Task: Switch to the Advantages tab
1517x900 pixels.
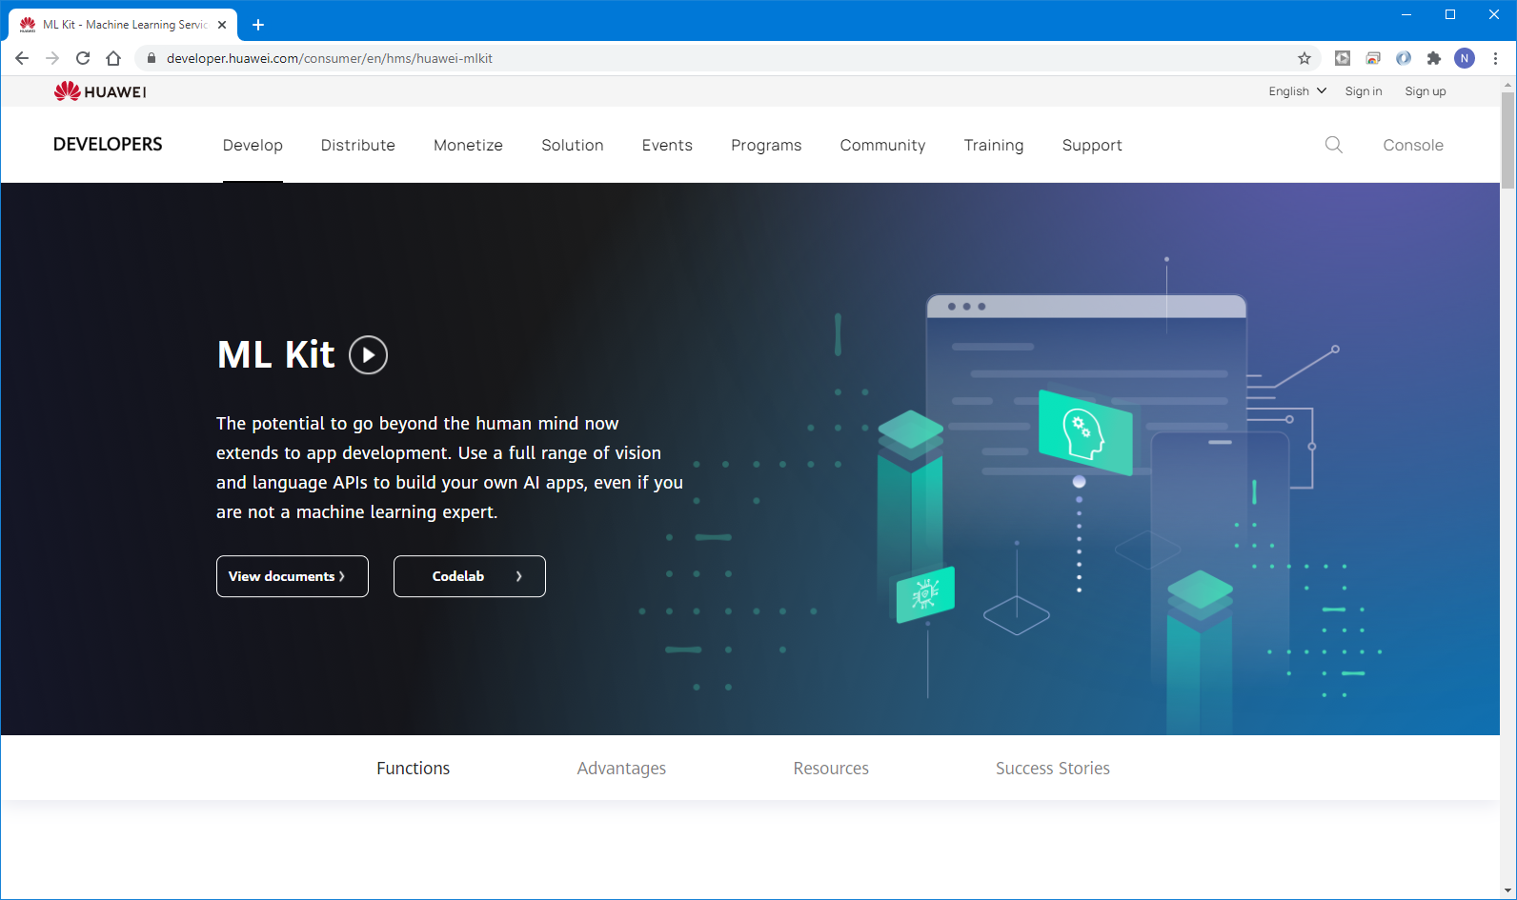Action: click(x=621, y=769)
